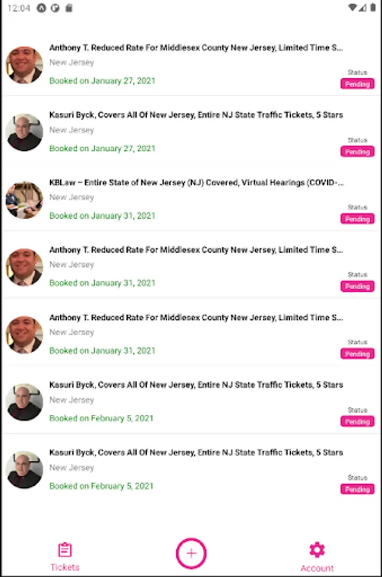Click Pending badge on last Kasuri Byck booking
Image resolution: width=382 pixels, height=577 pixels.
(x=358, y=489)
